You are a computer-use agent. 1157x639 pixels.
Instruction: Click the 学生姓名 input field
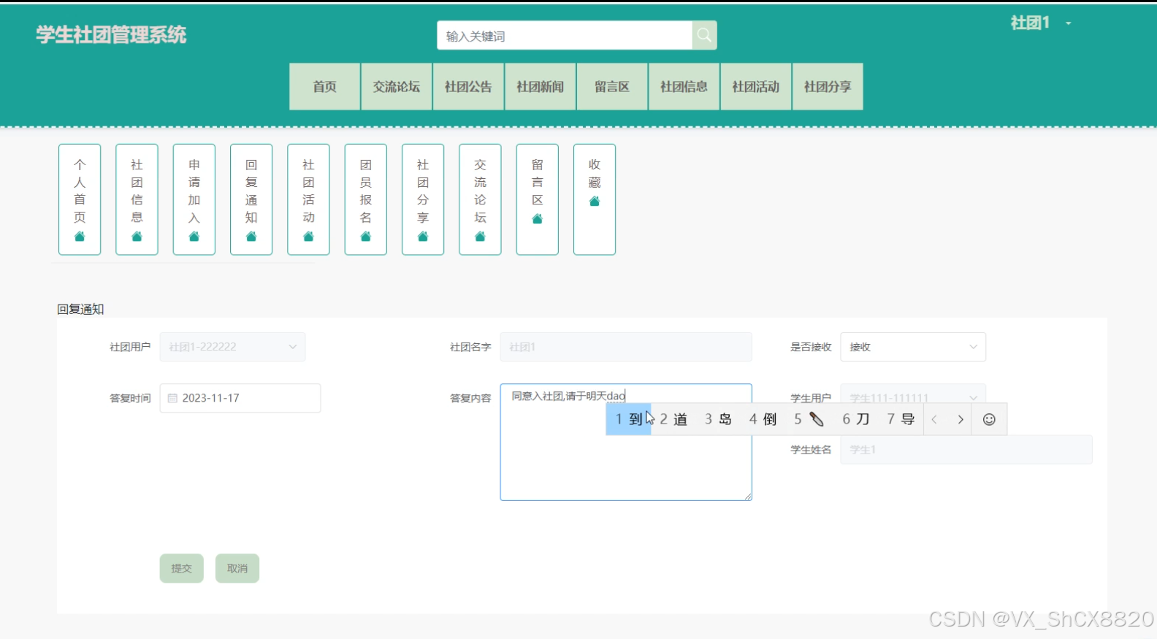pos(966,450)
